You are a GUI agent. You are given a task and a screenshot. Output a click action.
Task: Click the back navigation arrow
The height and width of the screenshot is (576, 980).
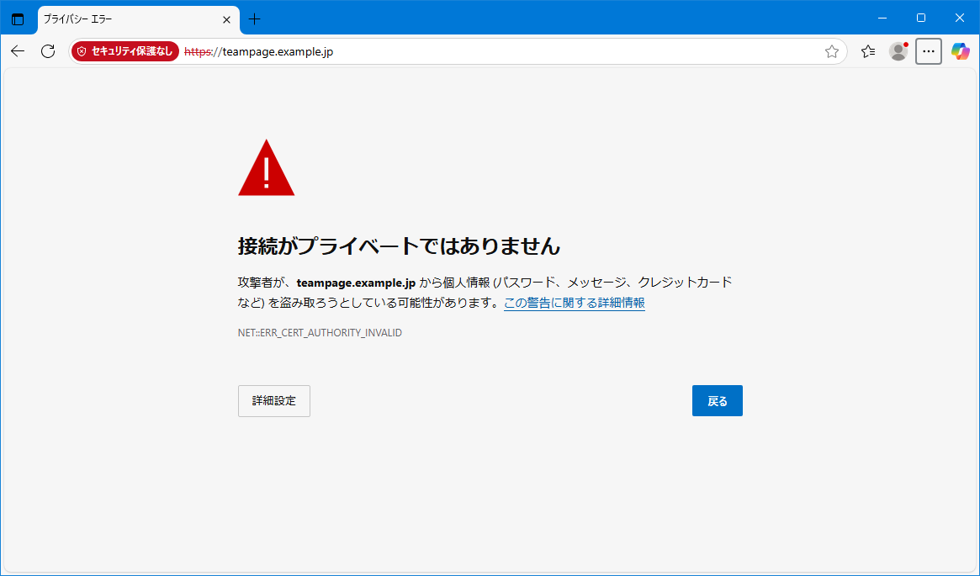[x=17, y=51]
